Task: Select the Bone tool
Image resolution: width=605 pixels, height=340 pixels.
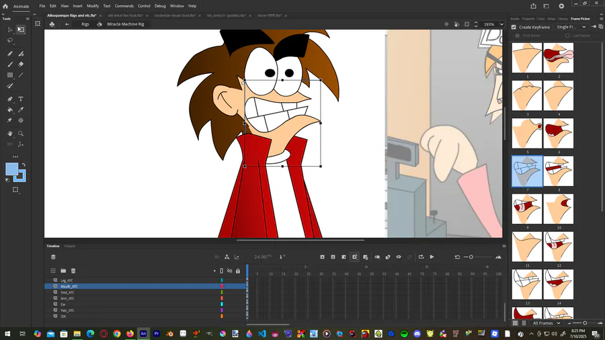Action: 21,144
